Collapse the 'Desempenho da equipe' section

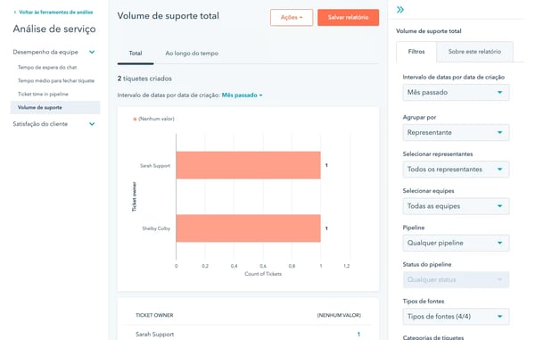(x=92, y=53)
